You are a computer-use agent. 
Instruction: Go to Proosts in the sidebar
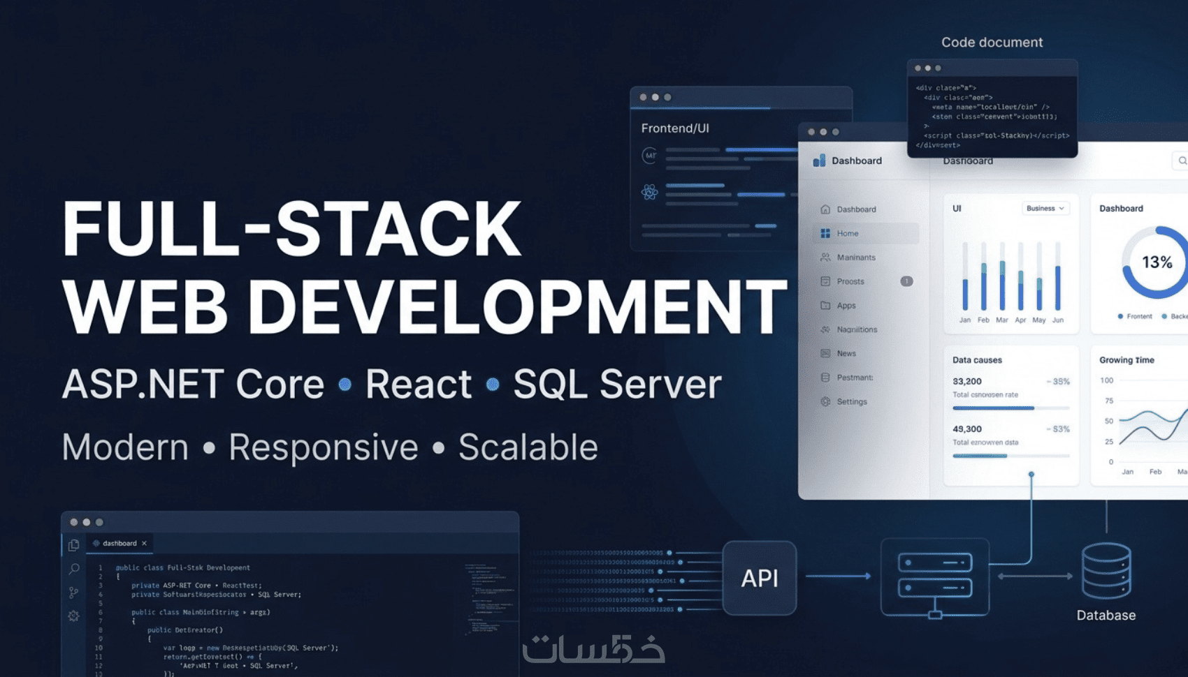click(x=867, y=281)
